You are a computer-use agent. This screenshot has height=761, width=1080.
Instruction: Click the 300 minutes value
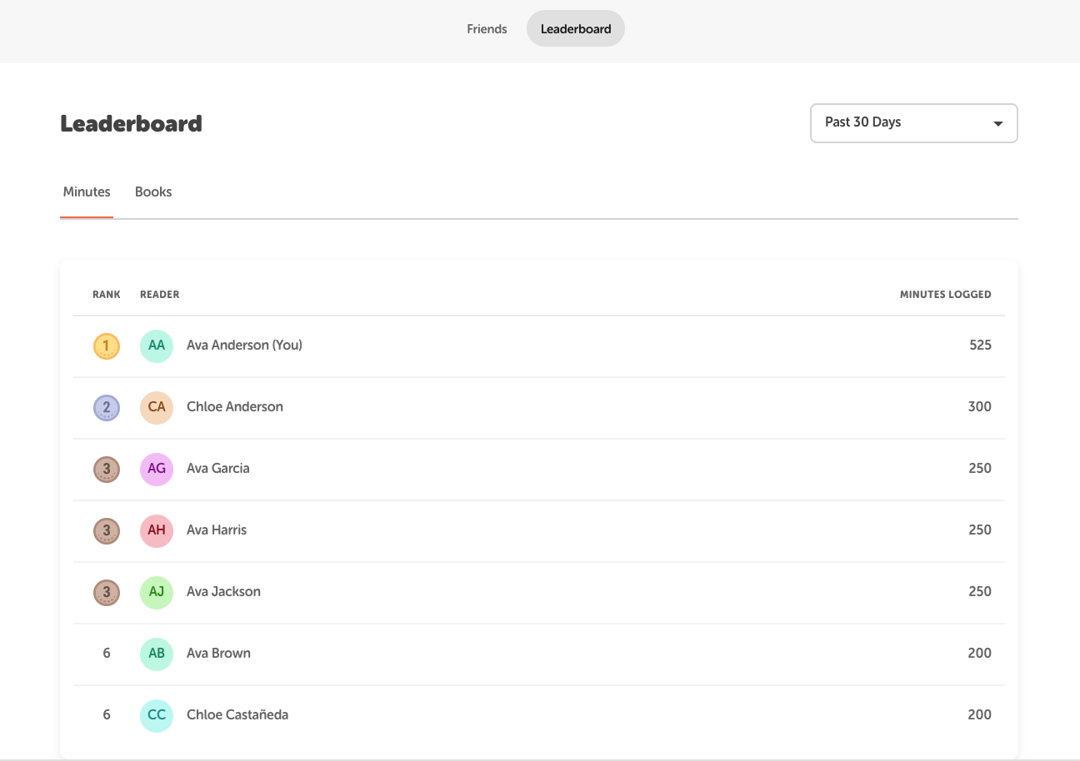point(980,406)
